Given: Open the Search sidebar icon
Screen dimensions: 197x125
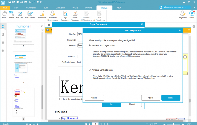Looking at the screenshot, I should 3,51.
